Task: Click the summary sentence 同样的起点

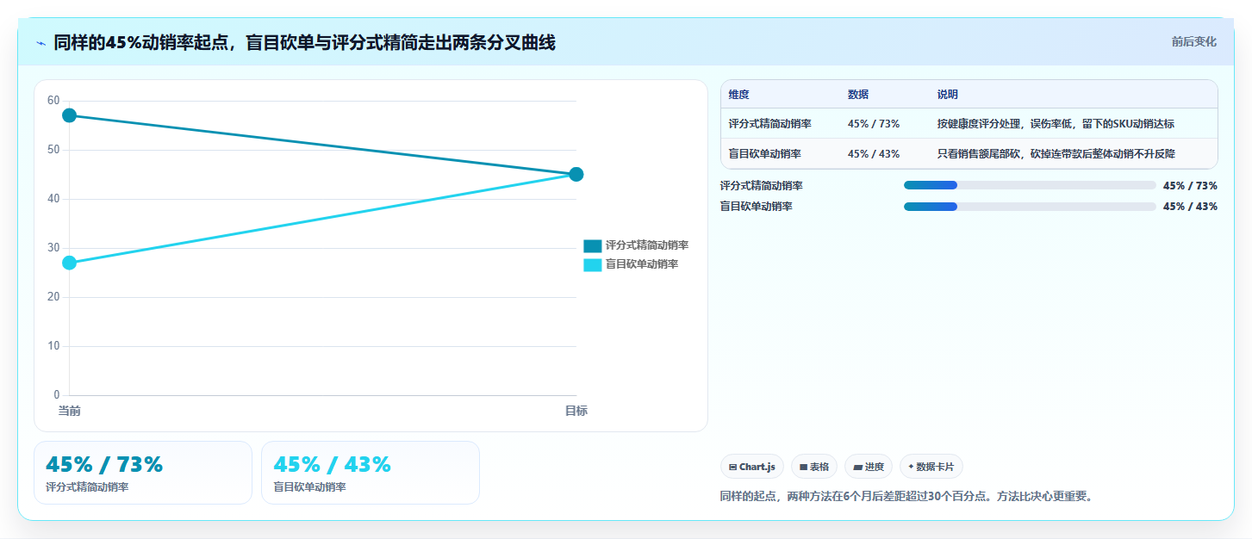Action: [906, 497]
